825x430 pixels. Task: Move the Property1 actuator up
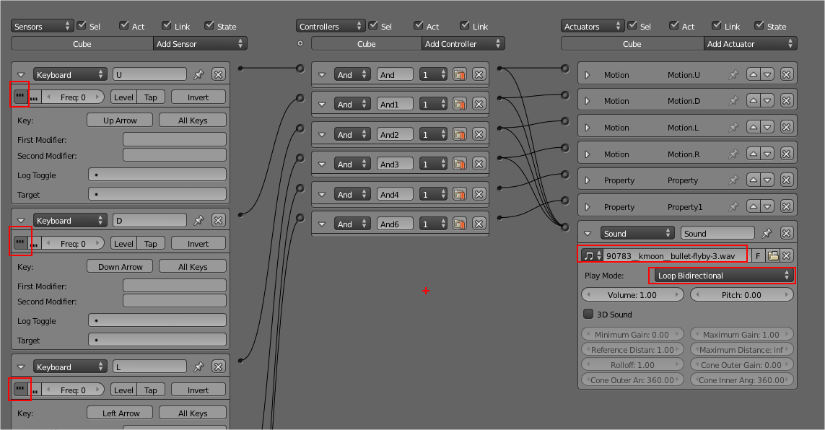point(754,206)
